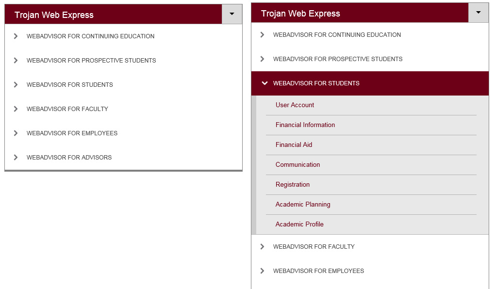Screen dimensions: 495x289
Task: Expand the collapsed WebAdvisor for Students section
Action: (x=70, y=85)
